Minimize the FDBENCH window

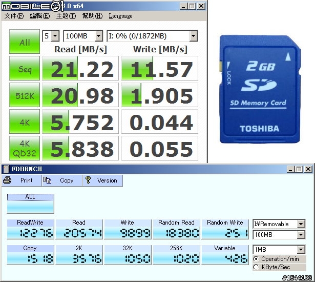pos(290,169)
